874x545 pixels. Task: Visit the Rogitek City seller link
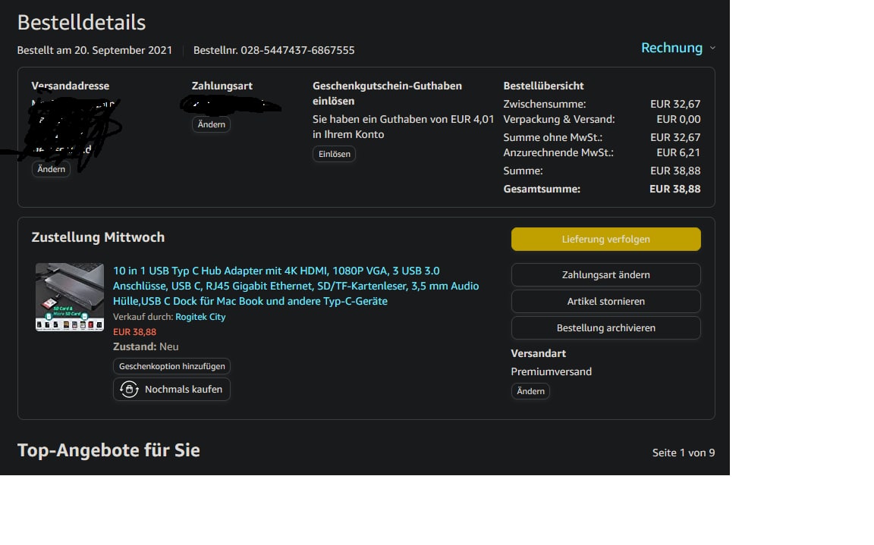click(200, 317)
